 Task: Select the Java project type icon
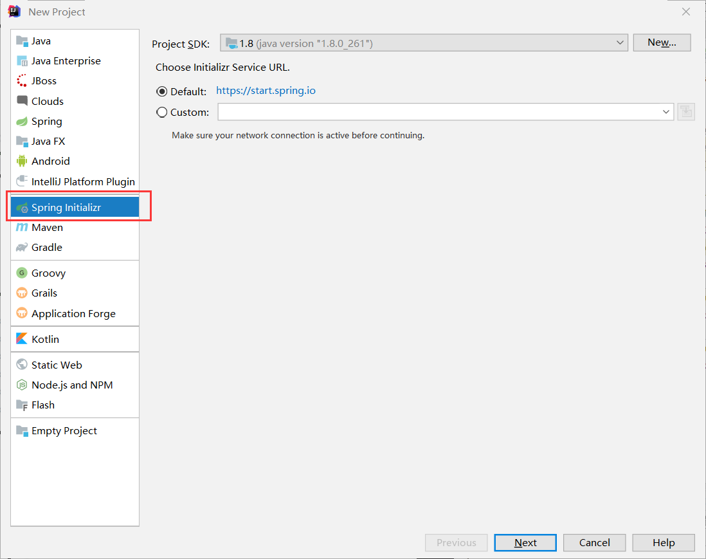coord(21,41)
